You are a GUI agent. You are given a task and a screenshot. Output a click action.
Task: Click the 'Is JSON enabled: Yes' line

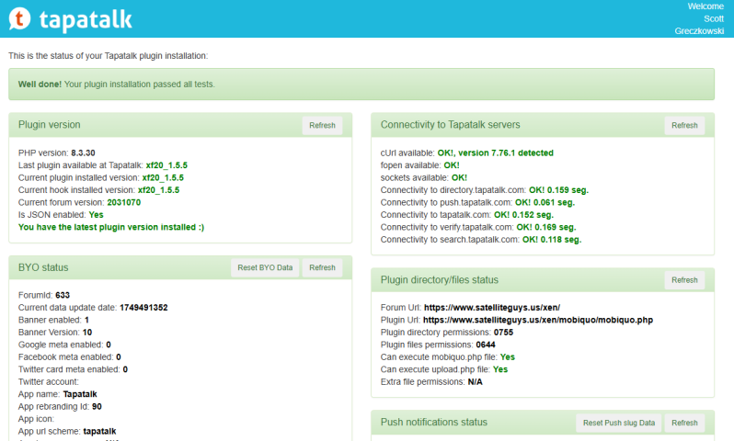[x=61, y=215]
